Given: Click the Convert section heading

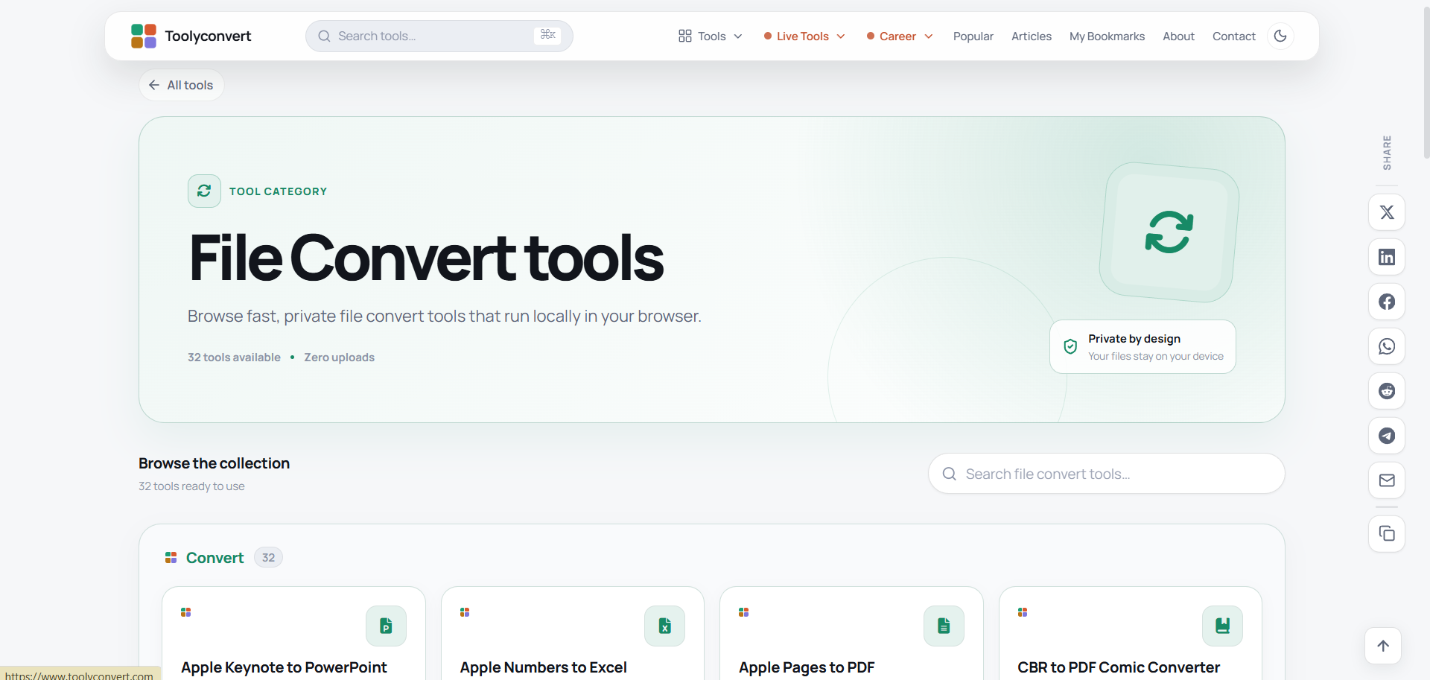Looking at the screenshot, I should (214, 558).
